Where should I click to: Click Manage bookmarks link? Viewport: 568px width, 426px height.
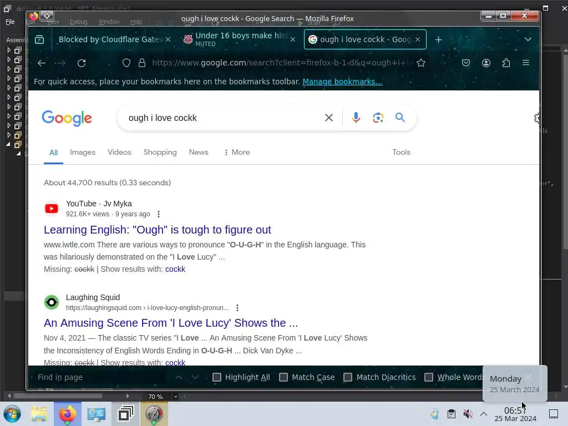click(x=342, y=82)
